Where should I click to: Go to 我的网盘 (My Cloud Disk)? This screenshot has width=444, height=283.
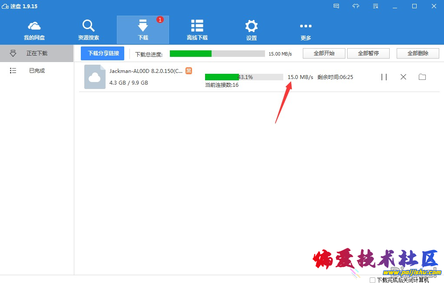click(x=34, y=30)
